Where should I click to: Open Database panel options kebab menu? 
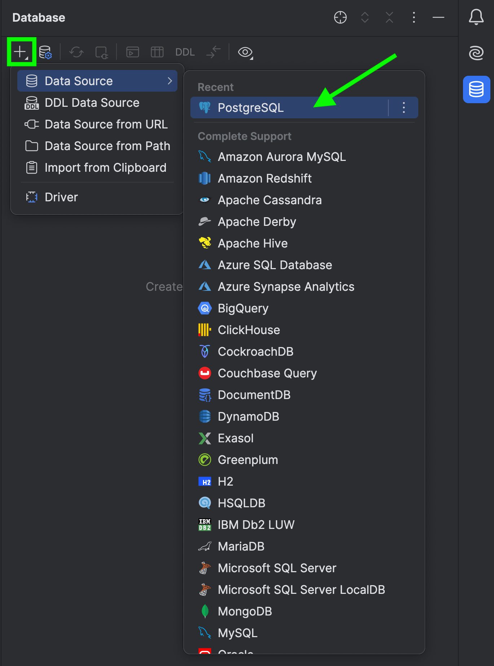pyautogui.click(x=414, y=17)
